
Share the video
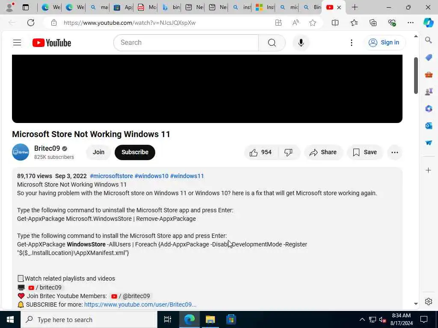[323, 152]
